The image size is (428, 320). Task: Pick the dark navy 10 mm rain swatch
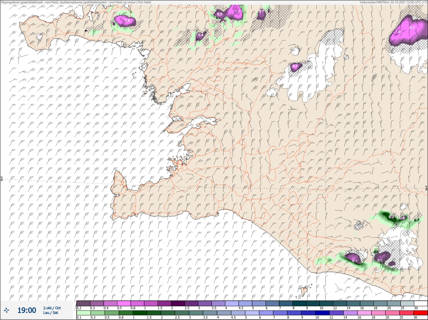coord(322,313)
